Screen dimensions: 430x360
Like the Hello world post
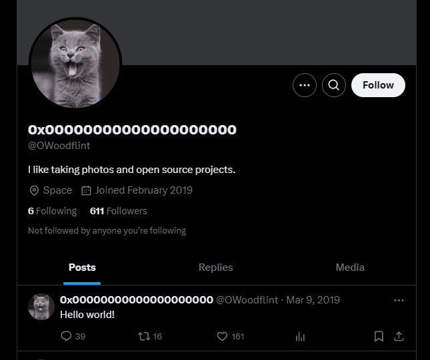click(x=223, y=337)
